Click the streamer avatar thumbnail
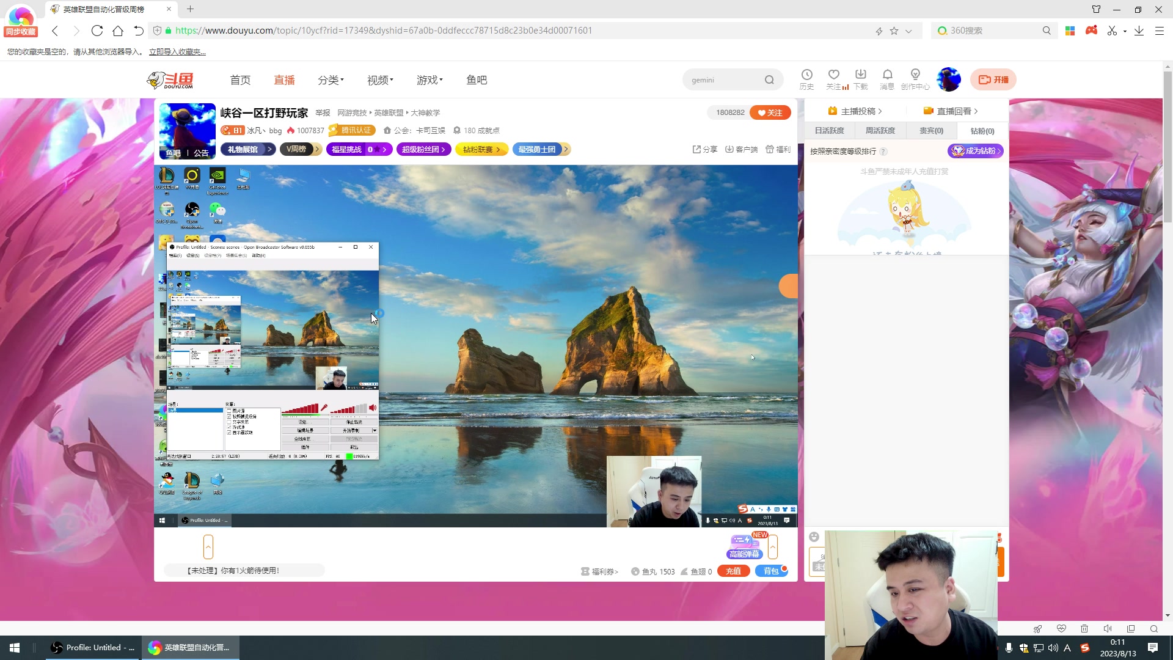This screenshot has height=660, width=1173. tap(187, 131)
